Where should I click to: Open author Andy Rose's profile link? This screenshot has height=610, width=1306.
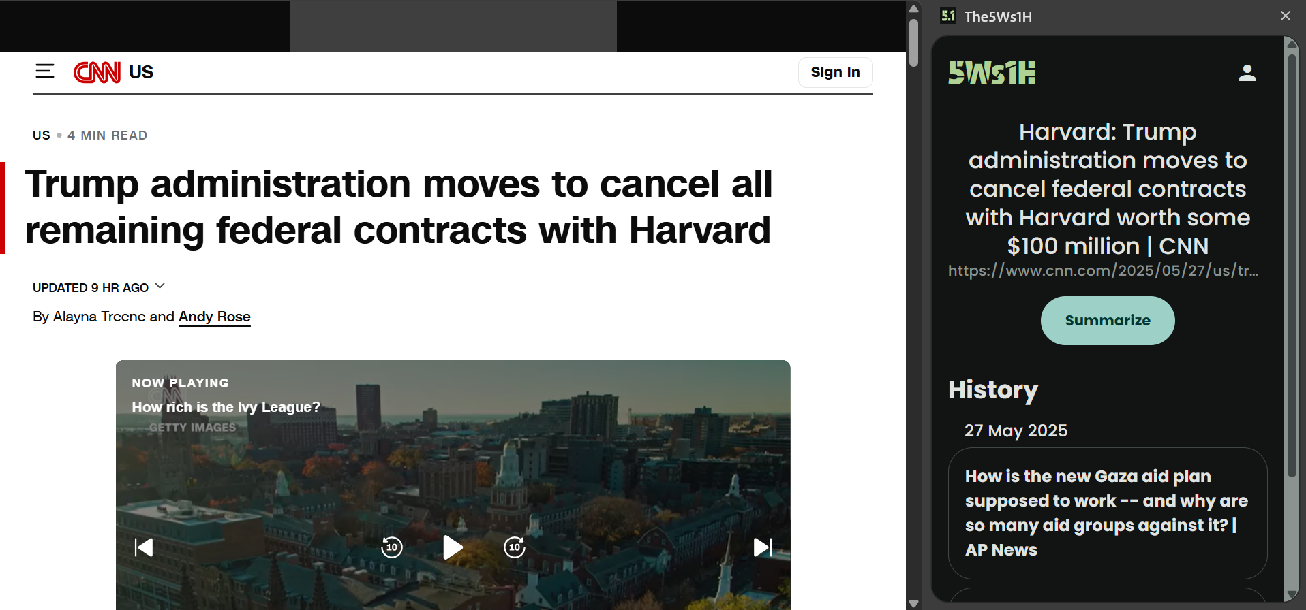click(x=215, y=317)
